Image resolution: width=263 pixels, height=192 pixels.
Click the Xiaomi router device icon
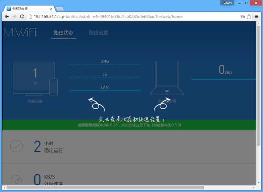click(x=167, y=79)
